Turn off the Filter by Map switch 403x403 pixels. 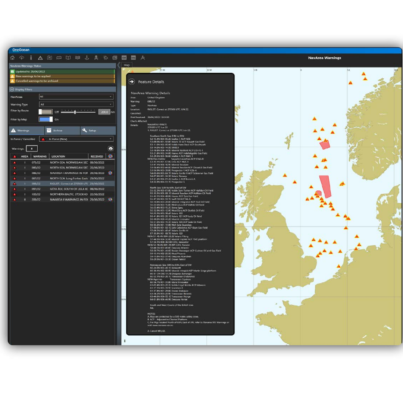(46, 119)
